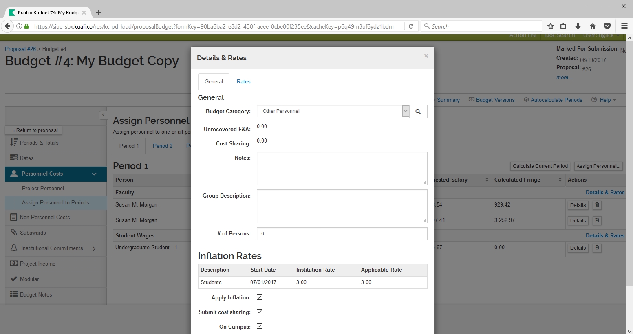This screenshot has height=334, width=633.
Task: Uncheck the Apply Inflation checkbox
Action: pyautogui.click(x=259, y=297)
